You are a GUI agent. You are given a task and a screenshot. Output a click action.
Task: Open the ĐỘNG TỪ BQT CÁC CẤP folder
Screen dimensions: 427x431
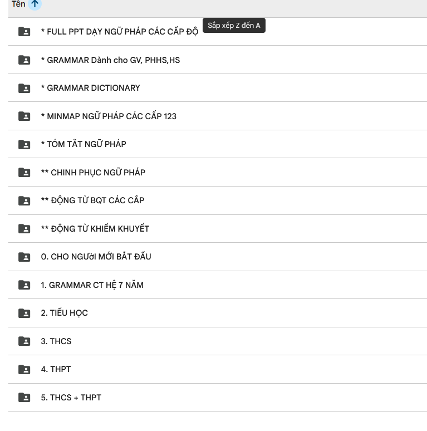click(x=92, y=200)
